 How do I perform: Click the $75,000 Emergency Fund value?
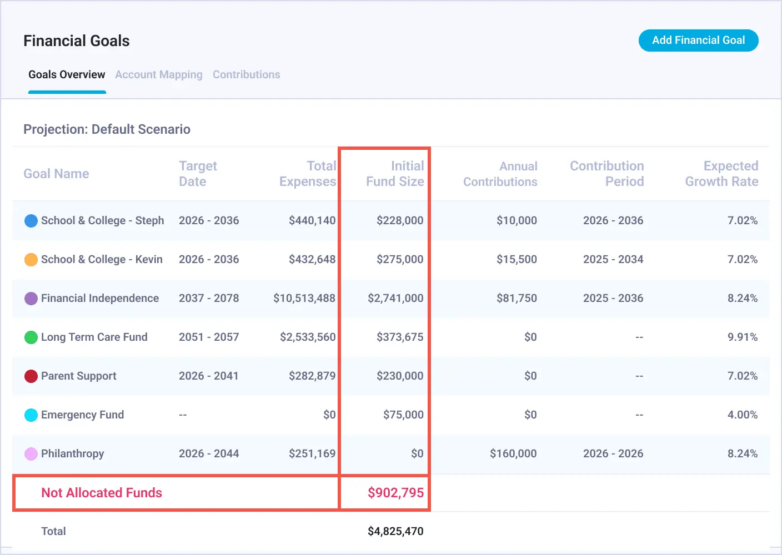pos(403,415)
